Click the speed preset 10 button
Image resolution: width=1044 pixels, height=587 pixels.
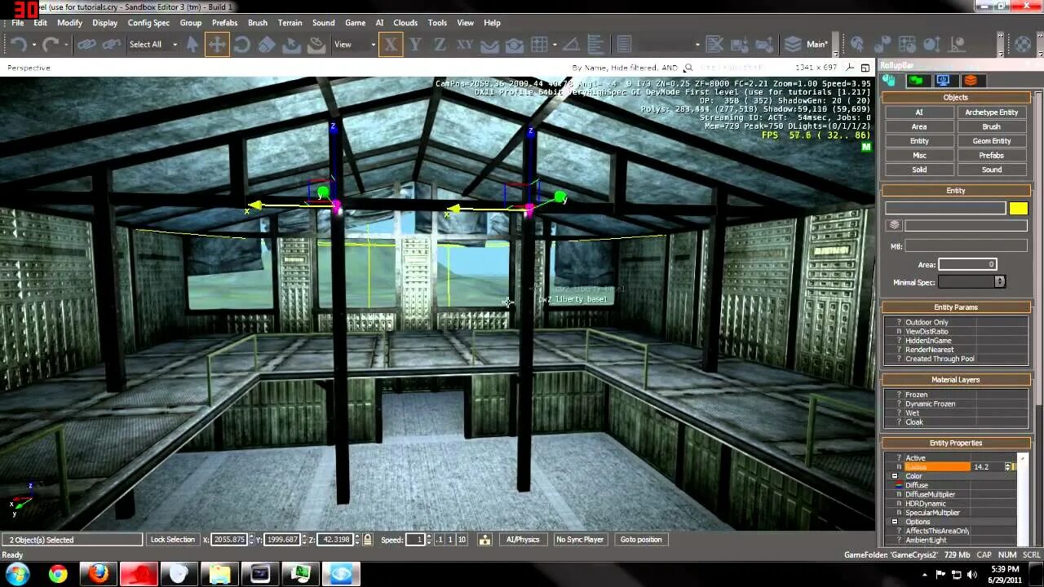(462, 540)
